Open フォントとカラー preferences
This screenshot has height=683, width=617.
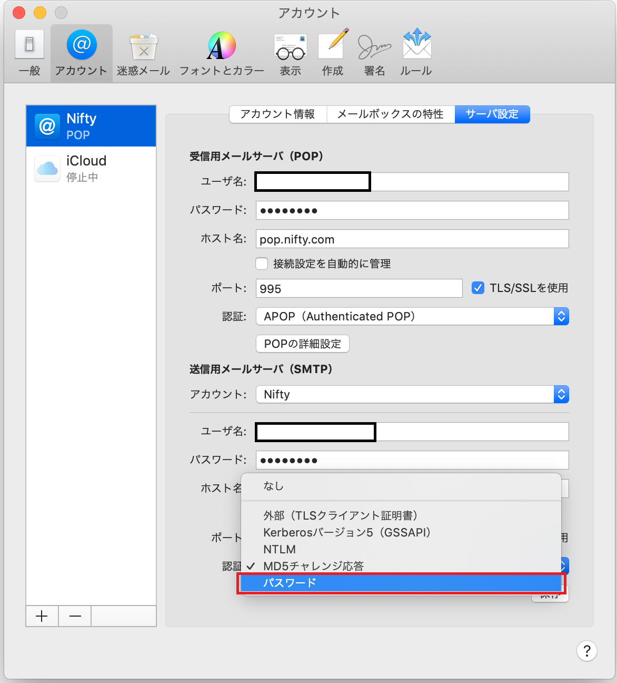(x=222, y=53)
